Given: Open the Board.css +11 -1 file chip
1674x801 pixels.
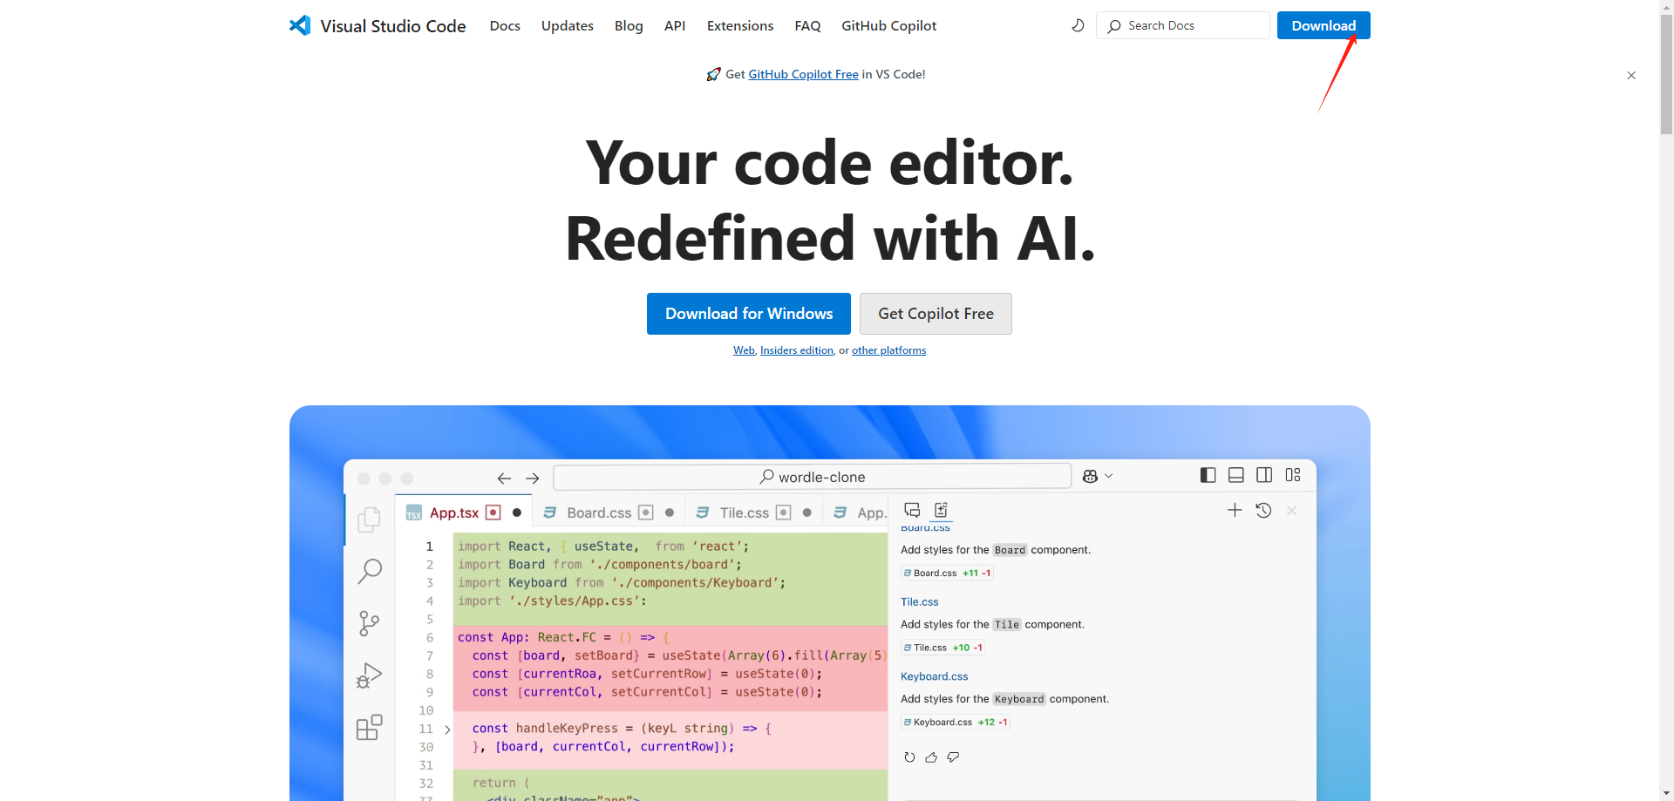Looking at the screenshot, I should 947,574.
